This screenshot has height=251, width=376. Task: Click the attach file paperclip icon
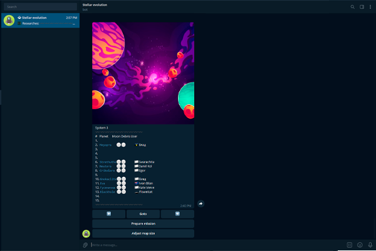pos(85,245)
